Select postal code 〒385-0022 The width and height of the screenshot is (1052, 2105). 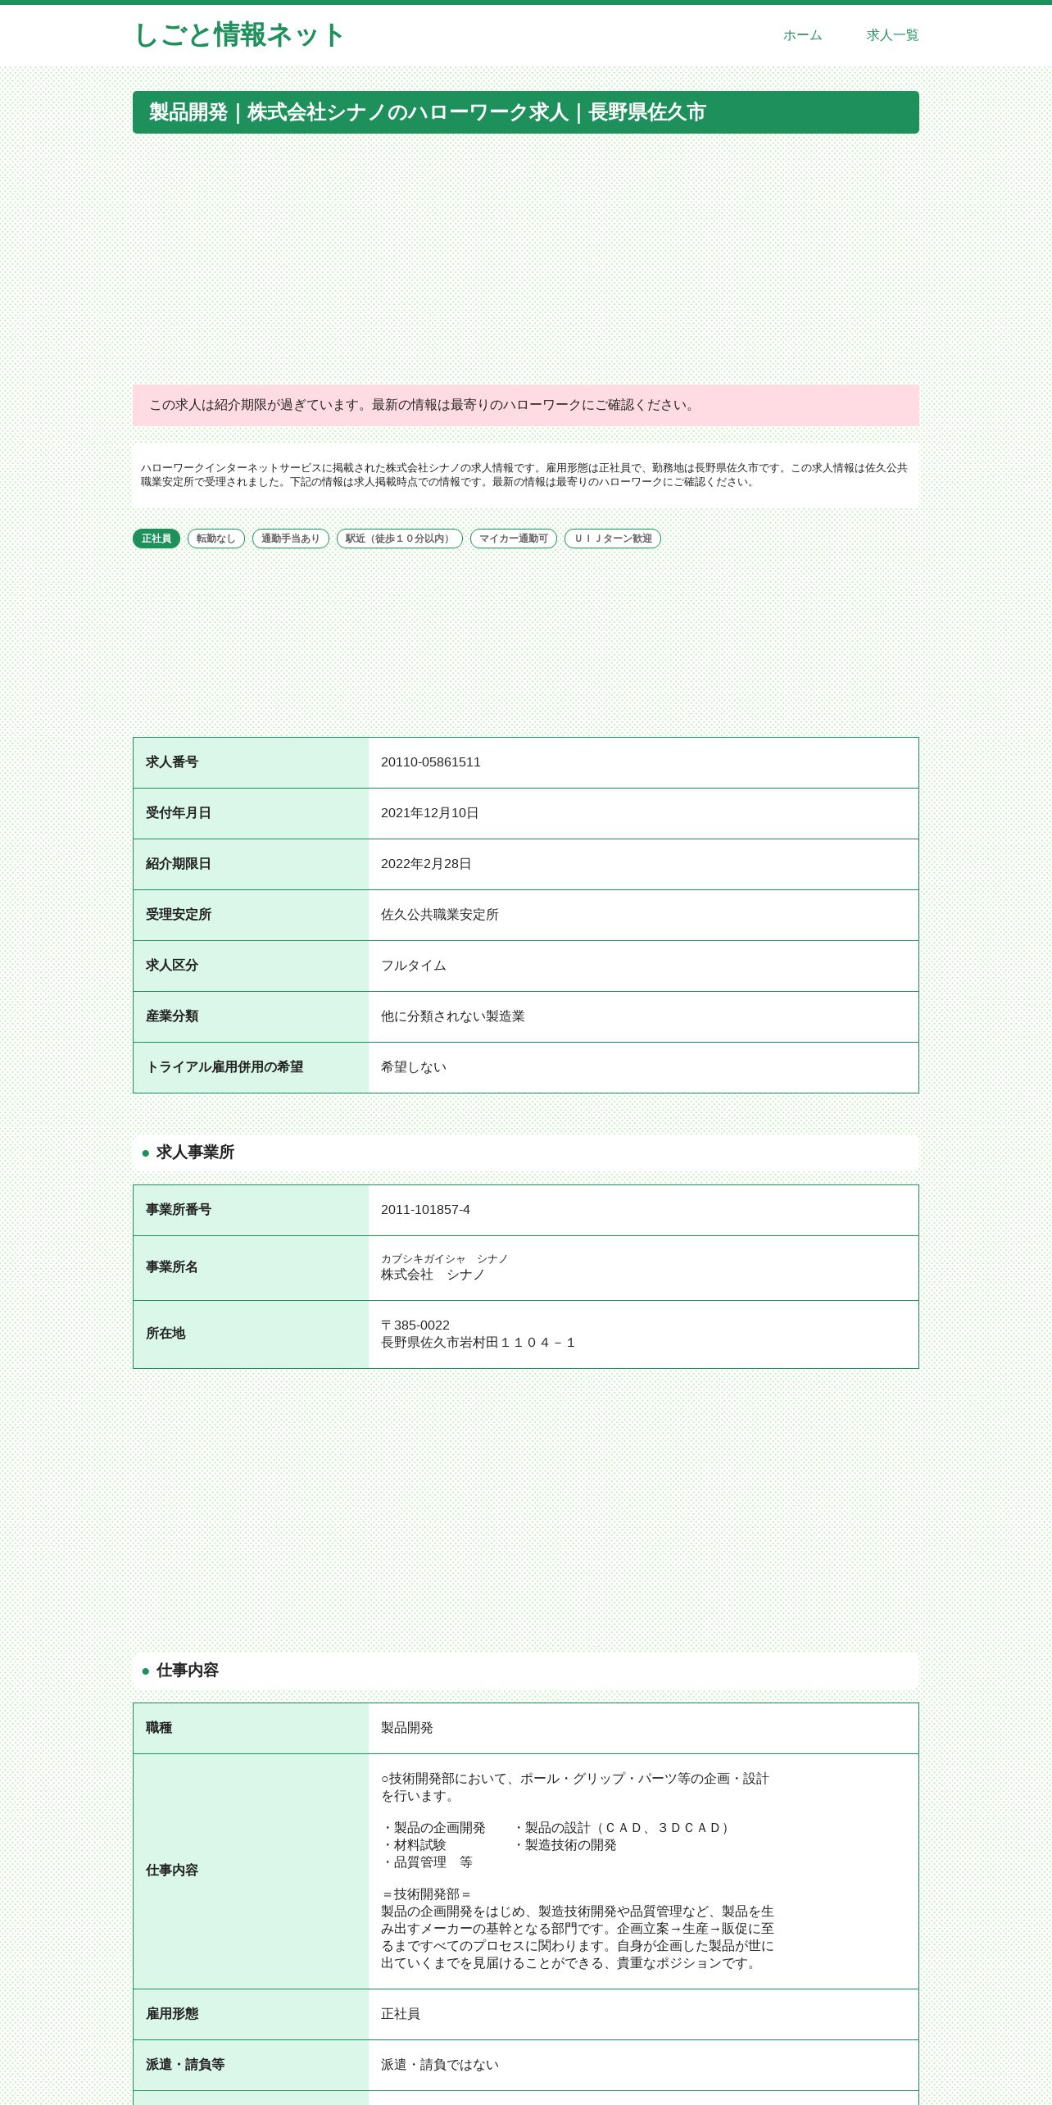[415, 1325]
